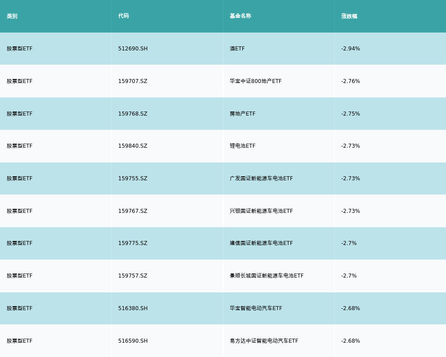Click 股票型ETF category in 159840.SZ row
This screenshot has height=357, width=446.
click(20, 146)
